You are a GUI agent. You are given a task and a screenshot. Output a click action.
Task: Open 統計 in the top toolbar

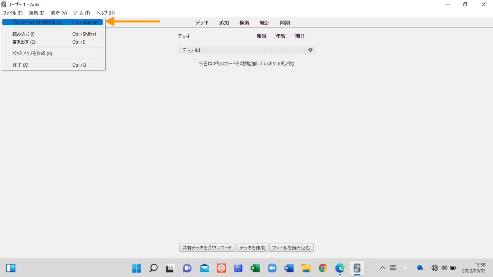coord(264,23)
